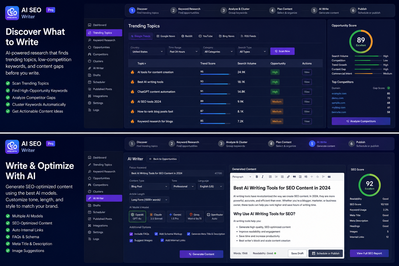Insert link using the editor link icon
Screen dimensions: 399x266
coord(288,177)
